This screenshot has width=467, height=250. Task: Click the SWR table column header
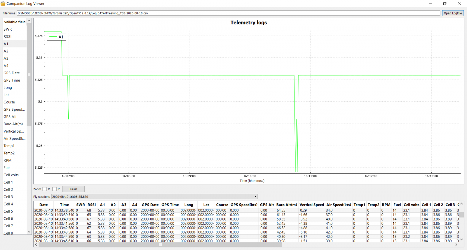(81, 205)
